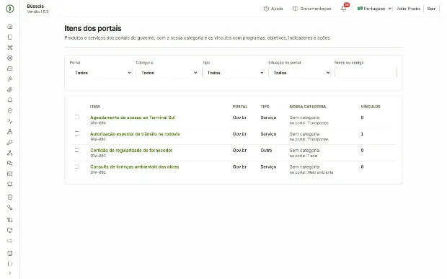Click the NOSSA CATEGORIA column header

click(308, 107)
